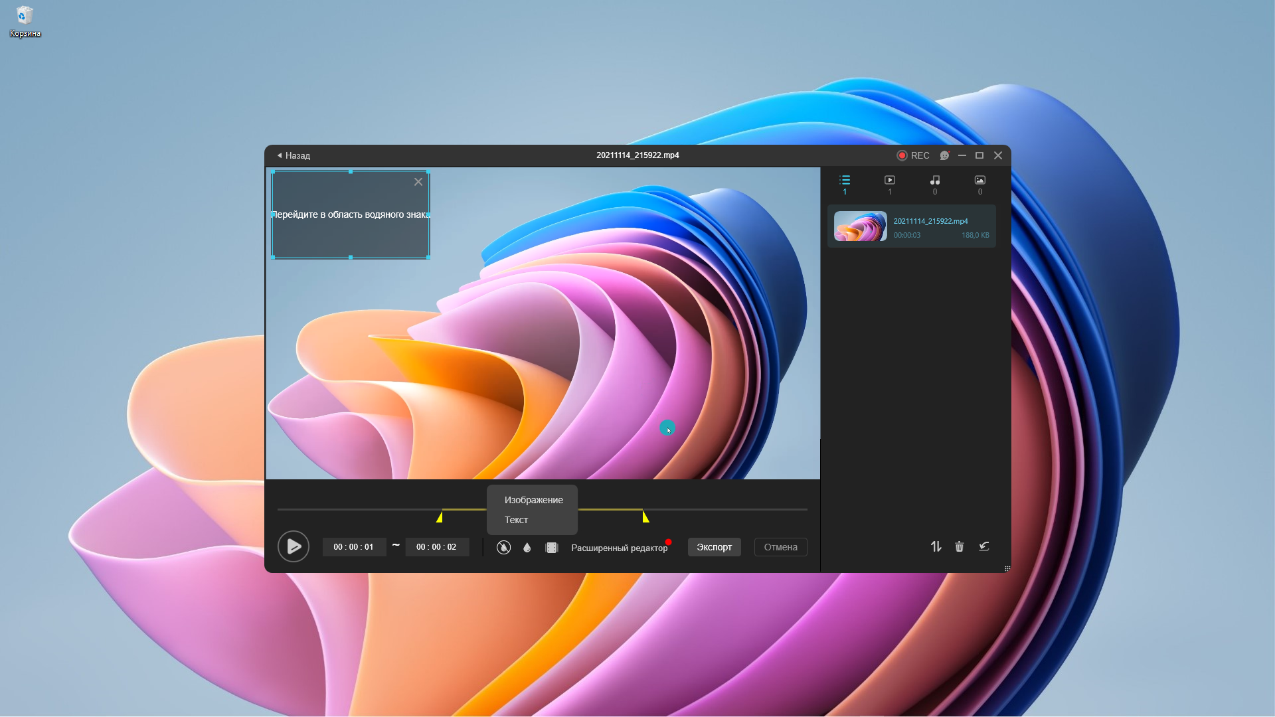The image size is (1275, 717).
Task: Click the Экспорт button
Action: pos(714,547)
